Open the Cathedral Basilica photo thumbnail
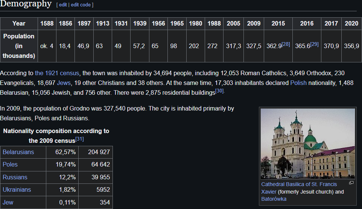Viewport: 362px width, 209px height. click(308, 144)
